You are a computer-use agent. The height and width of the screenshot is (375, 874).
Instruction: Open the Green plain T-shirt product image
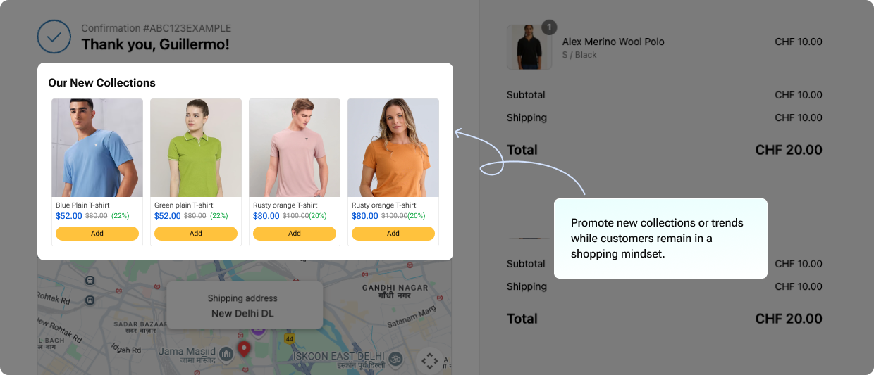coord(196,148)
